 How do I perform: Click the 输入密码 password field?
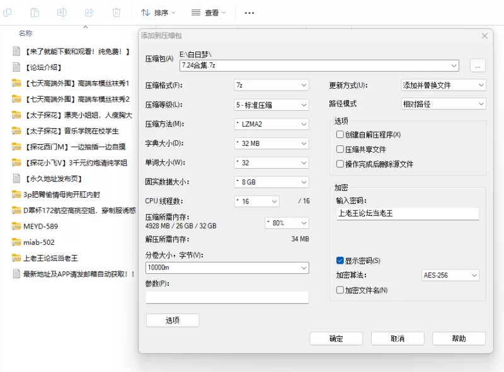pyautogui.click(x=408, y=213)
